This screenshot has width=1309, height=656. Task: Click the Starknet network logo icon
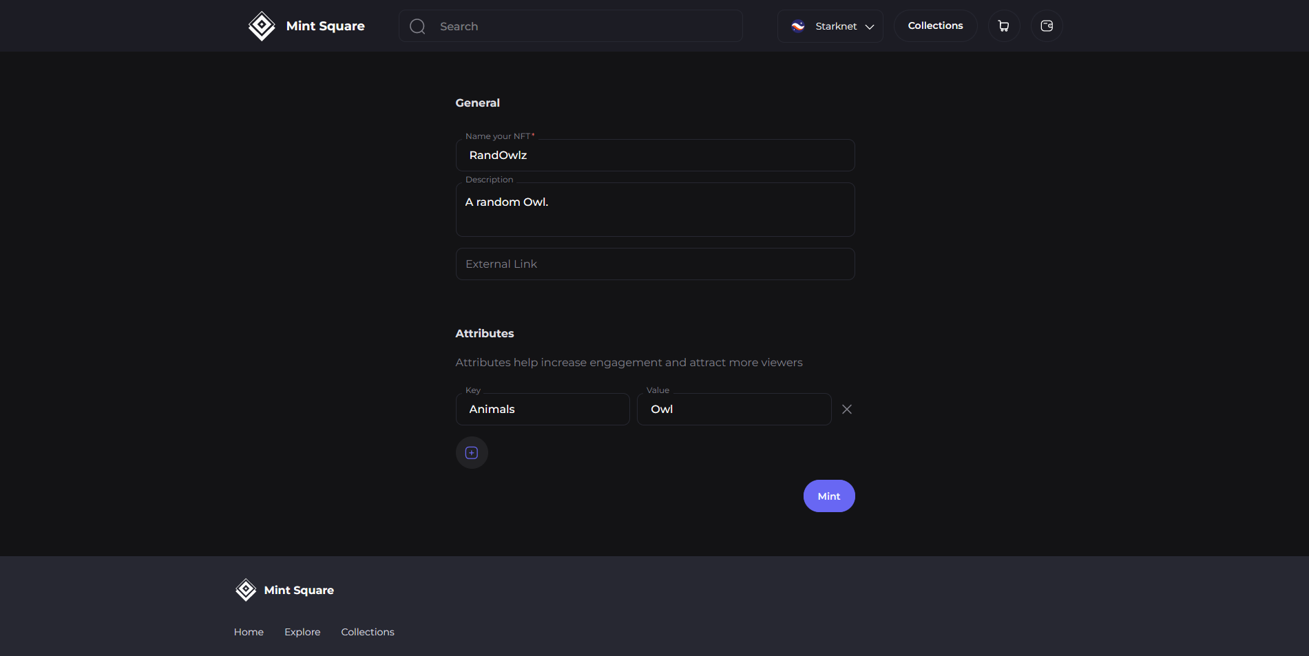pyautogui.click(x=798, y=26)
